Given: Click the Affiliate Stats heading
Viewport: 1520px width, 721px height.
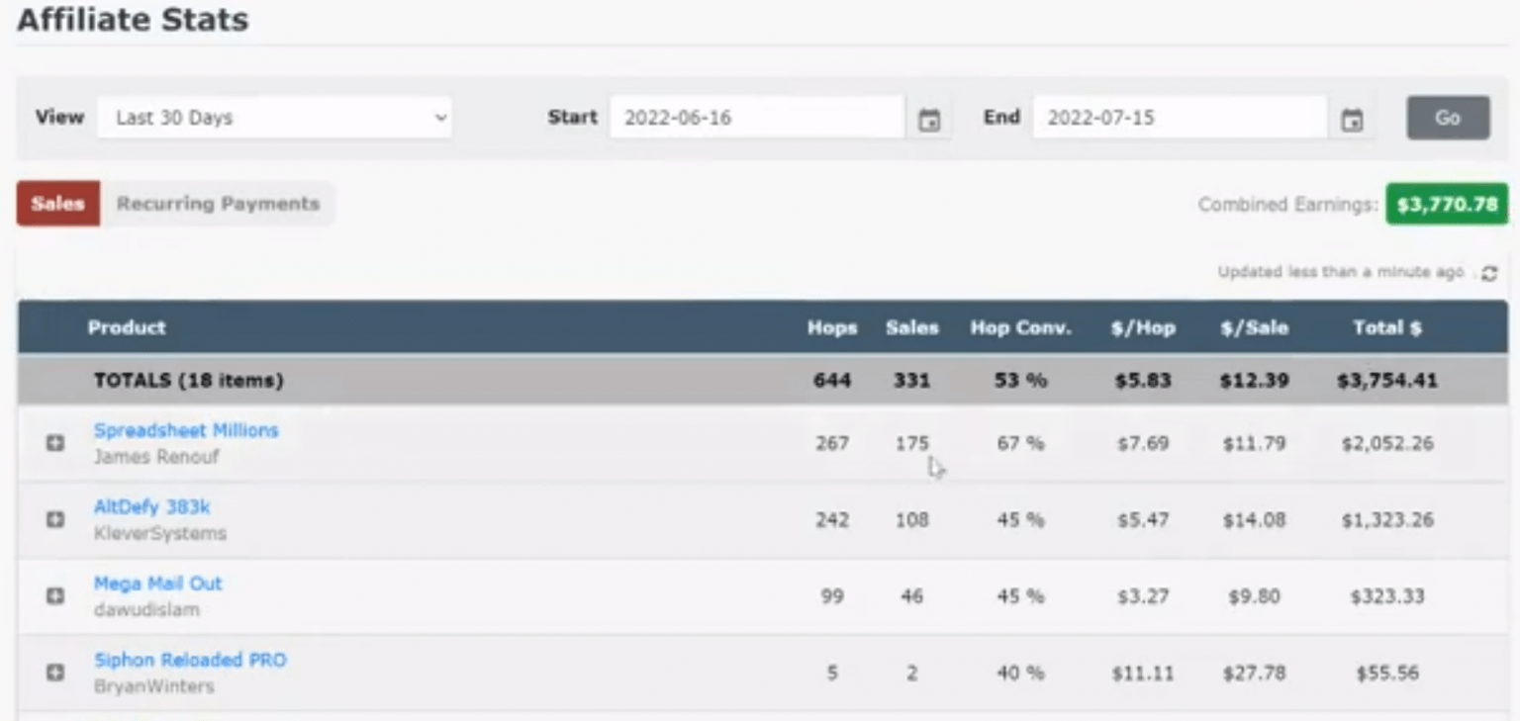Looking at the screenshot, I should coord(133,19).
